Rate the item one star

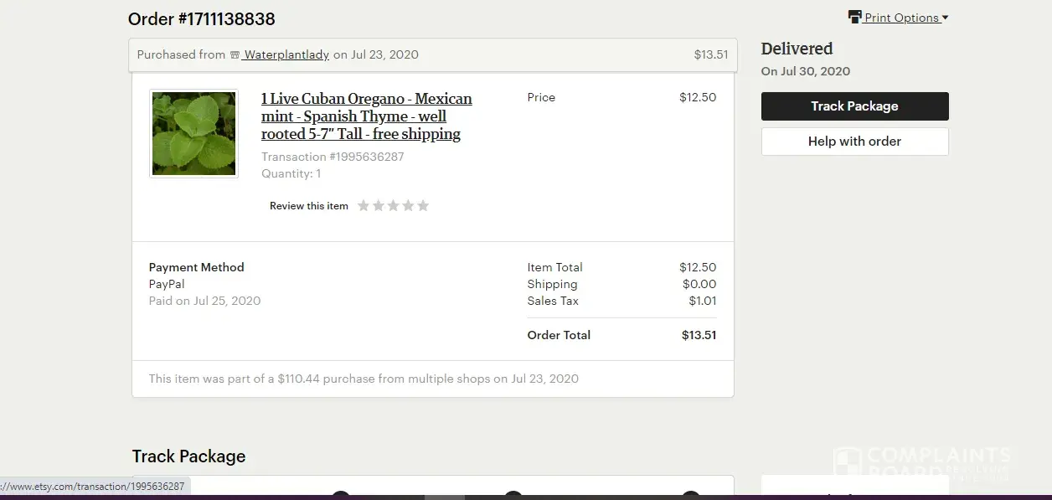[364, 205]
